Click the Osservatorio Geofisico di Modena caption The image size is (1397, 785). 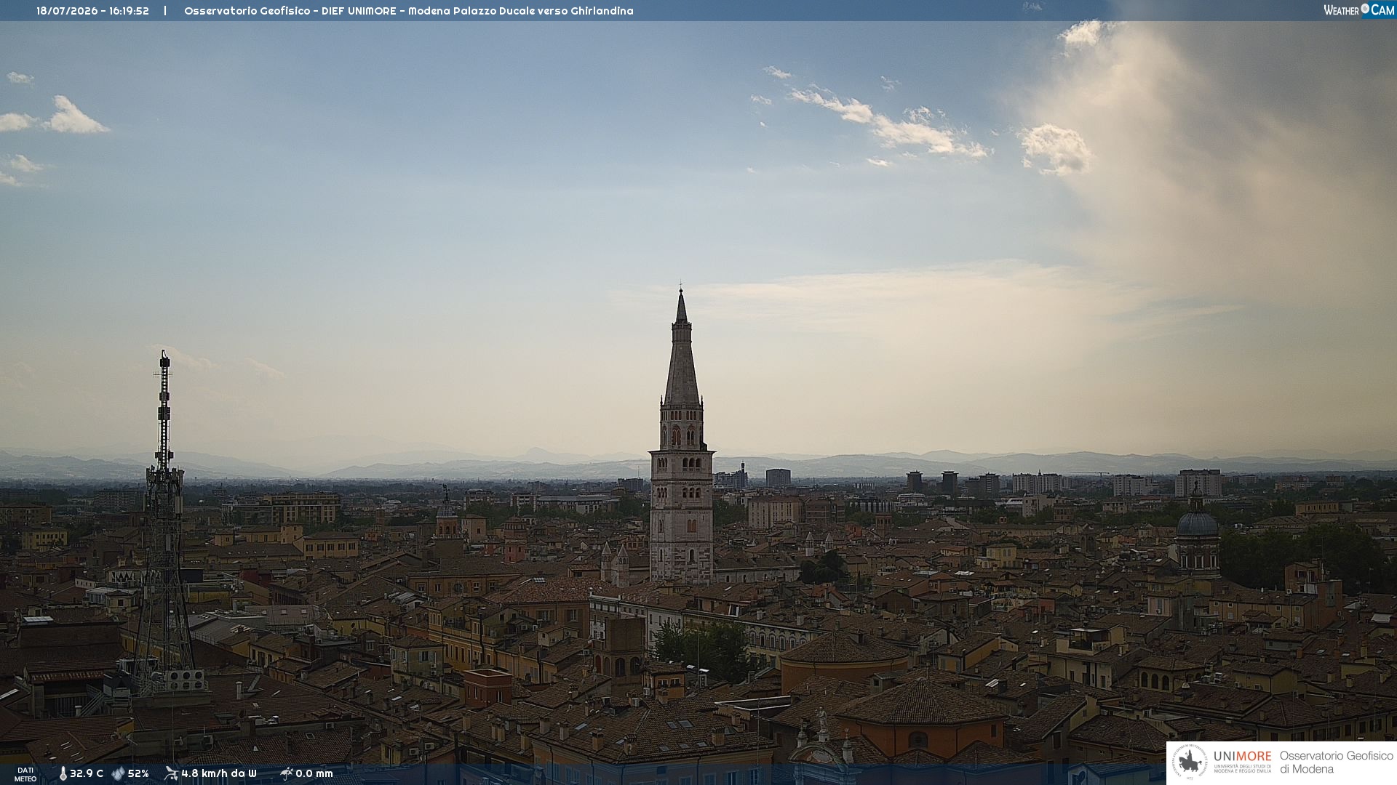pos(1336,762)
